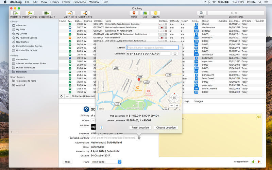Open Pocket Queries from toolbar
This screenshot has height=170, width=272.
(x=30, y=13)
